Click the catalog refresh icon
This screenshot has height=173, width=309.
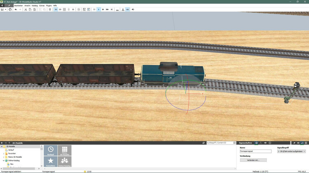204,143
